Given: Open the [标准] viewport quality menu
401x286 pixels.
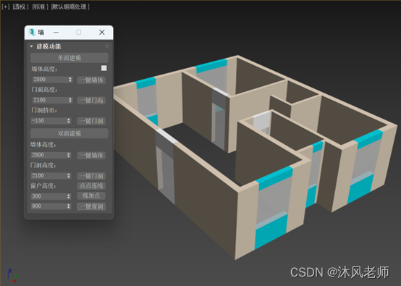Looking at the screenshot, I should pyautogui.click(x=40, y=7).
